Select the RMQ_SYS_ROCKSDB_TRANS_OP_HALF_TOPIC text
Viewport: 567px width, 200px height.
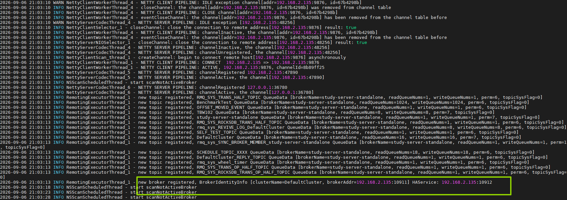point(243,172)
